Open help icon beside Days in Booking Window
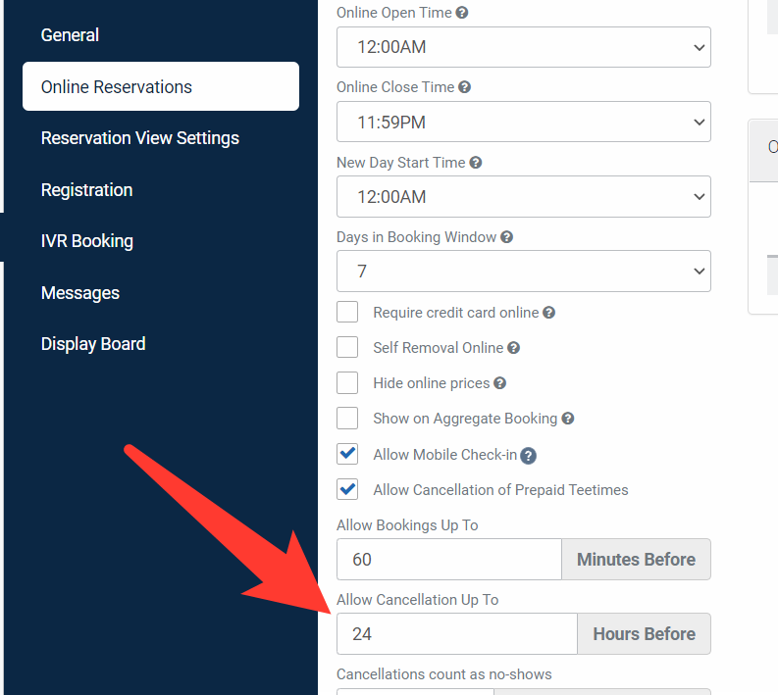Image resolution: width=778 pixels, height=695 pixels. 506,237
